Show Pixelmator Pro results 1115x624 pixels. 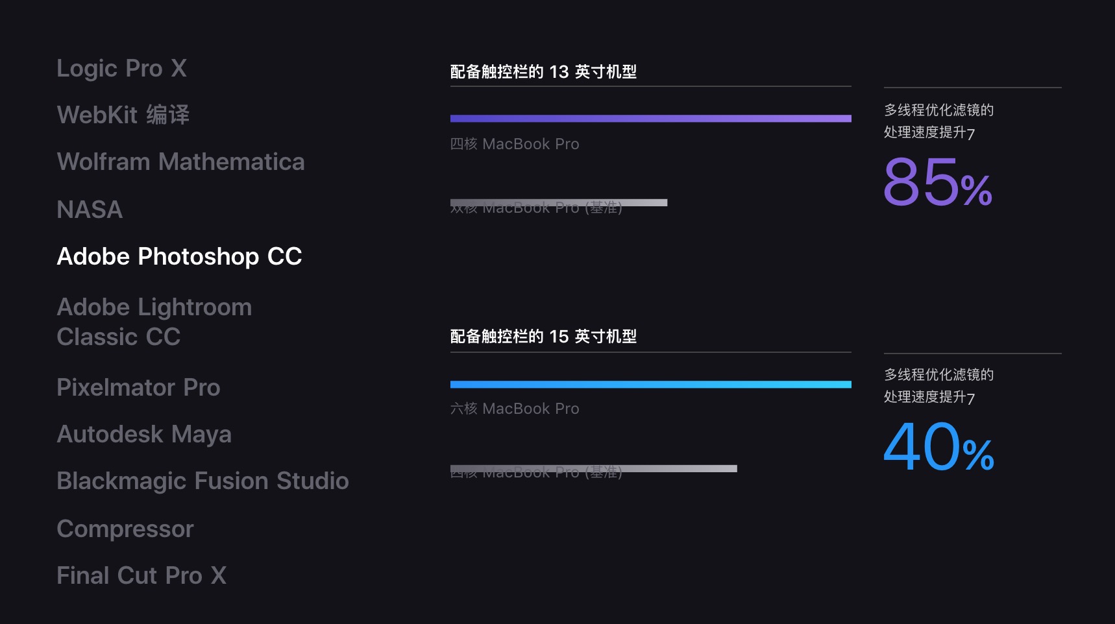138,387
